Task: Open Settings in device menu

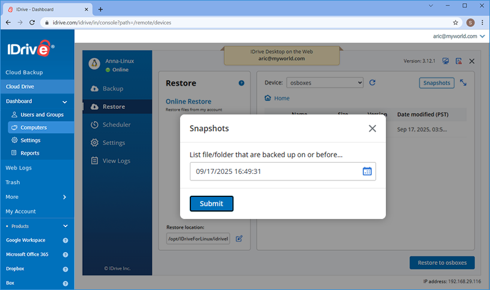Action: point(117,143)
